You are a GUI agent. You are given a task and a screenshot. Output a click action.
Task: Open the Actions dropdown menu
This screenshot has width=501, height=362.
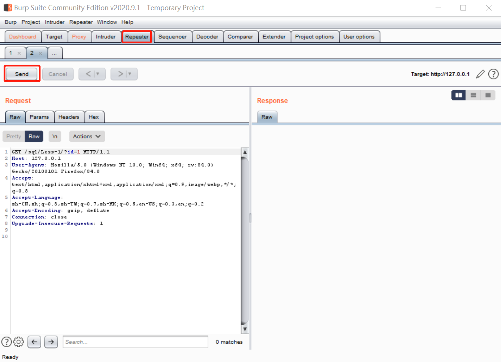click(x=87, y=137)
